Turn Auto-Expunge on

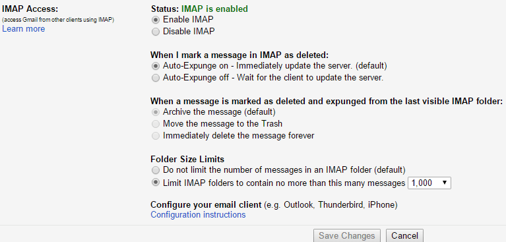tap(156, 66)
